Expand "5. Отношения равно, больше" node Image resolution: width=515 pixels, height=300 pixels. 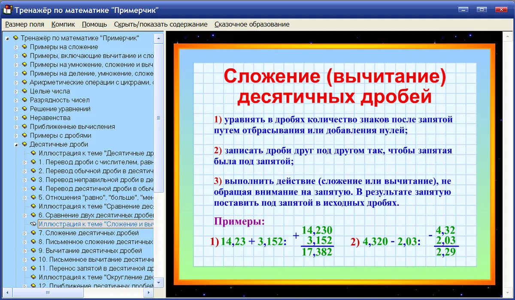(25, 198)
